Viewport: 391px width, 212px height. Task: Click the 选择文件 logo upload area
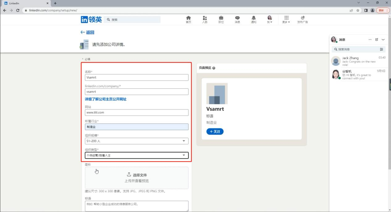pyautogui.click(x=137, y=178)
